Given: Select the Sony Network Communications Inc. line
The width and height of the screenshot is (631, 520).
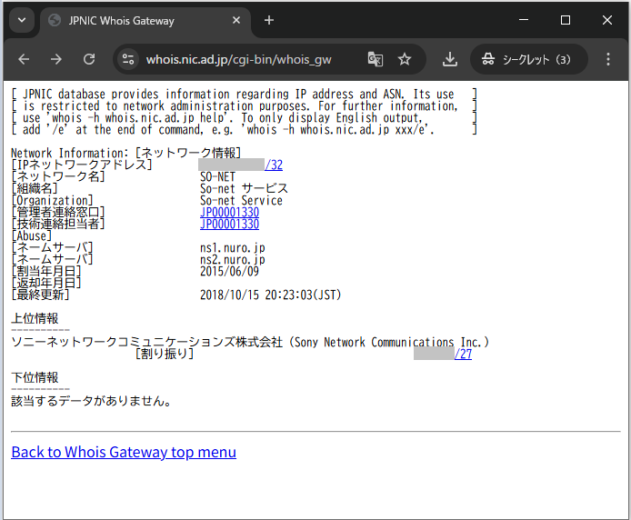Looking at the screenshot, I should click(x=250, y=342).
